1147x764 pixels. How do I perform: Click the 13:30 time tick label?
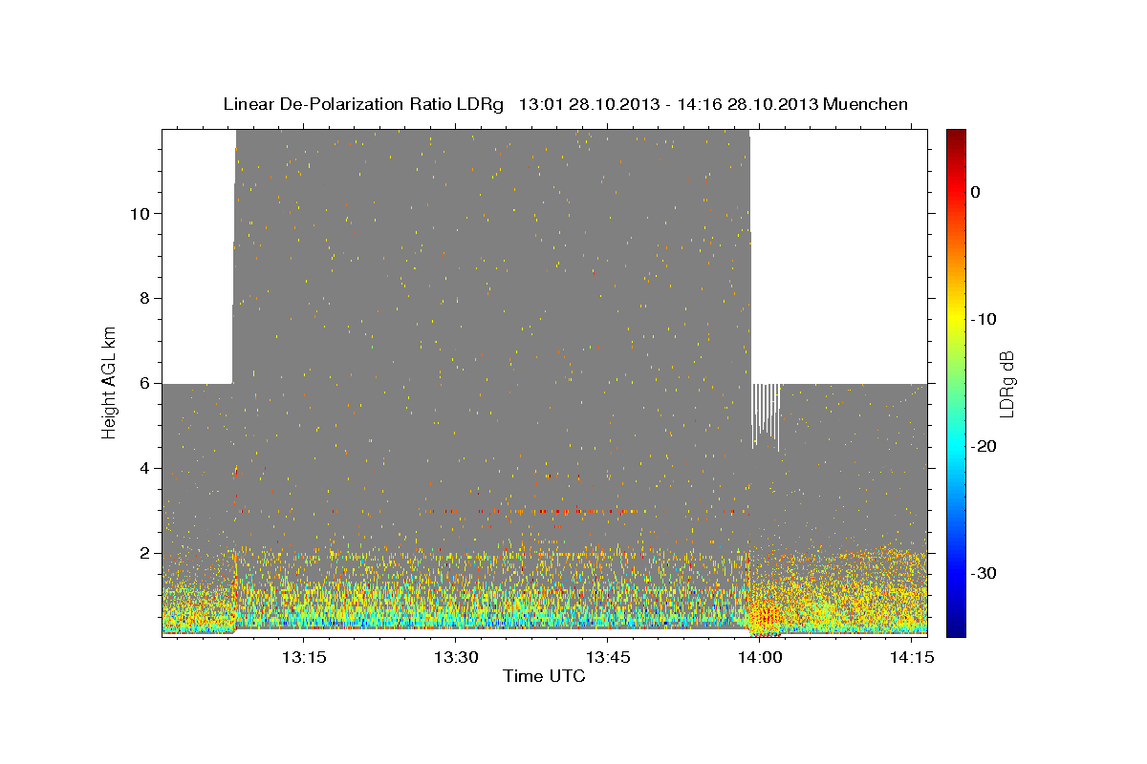tap(455, 657)
